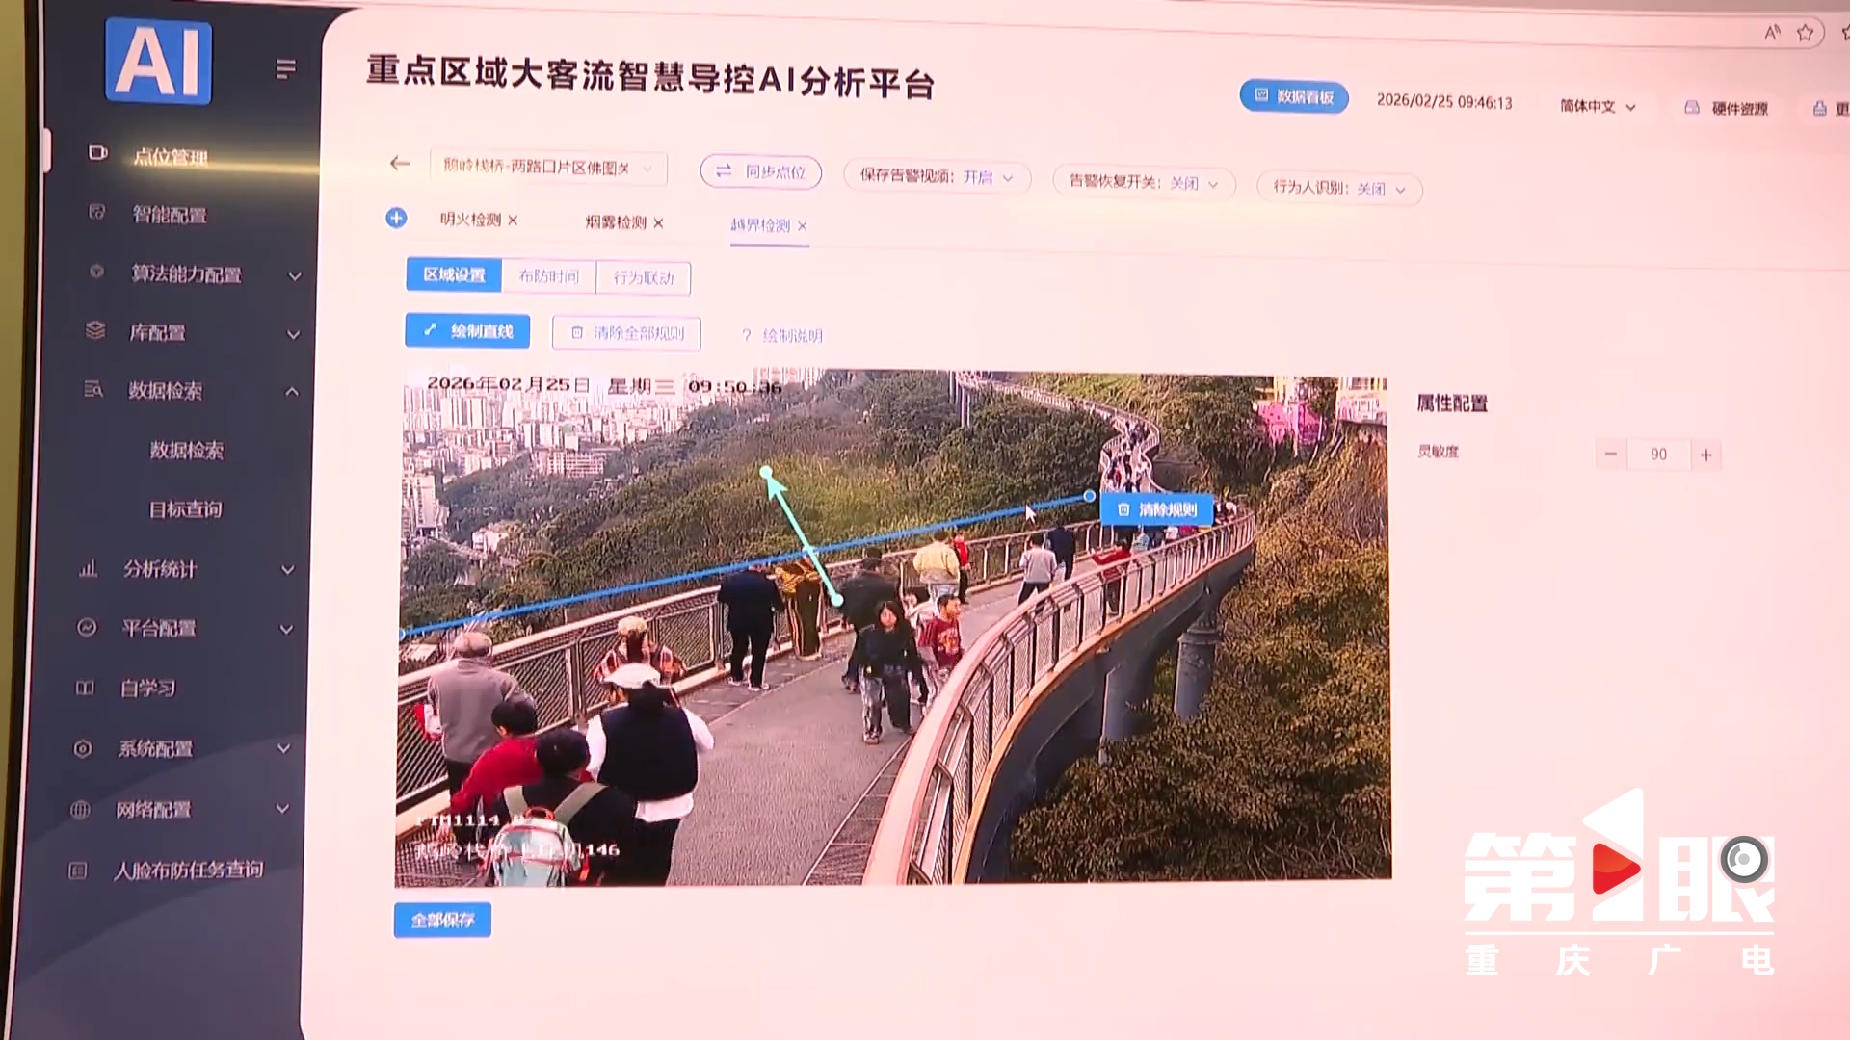Open the 数据看板 dashboard panel

coord(1294,95)
